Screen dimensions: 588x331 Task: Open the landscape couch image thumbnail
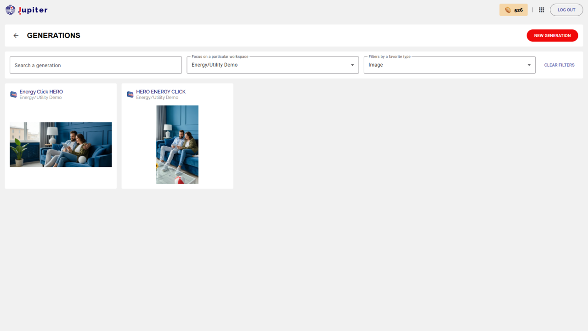tap(61, 144)
